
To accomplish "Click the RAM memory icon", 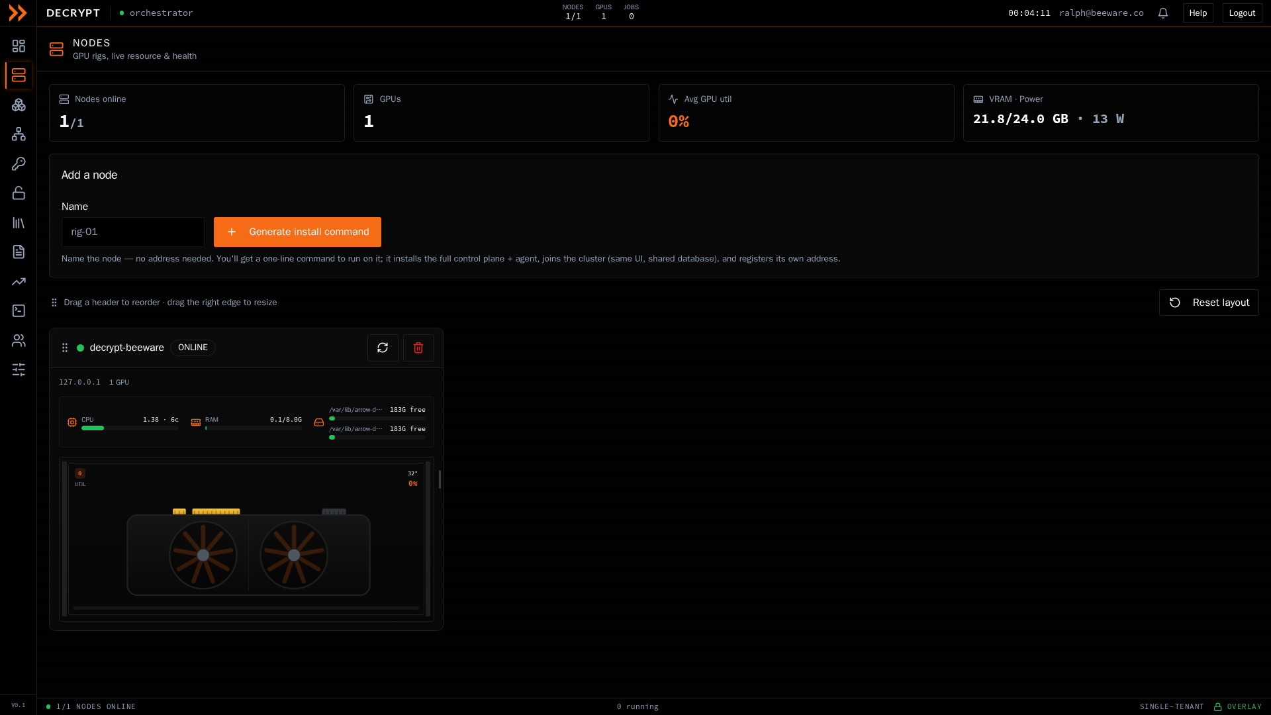I will tap(196, 422).
